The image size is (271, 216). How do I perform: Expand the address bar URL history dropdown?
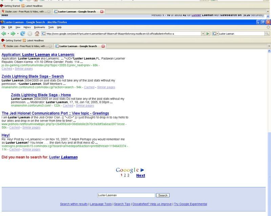(x=203, y=34)
